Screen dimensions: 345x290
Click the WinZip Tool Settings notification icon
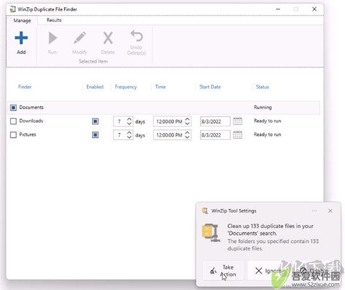point(205,211)
